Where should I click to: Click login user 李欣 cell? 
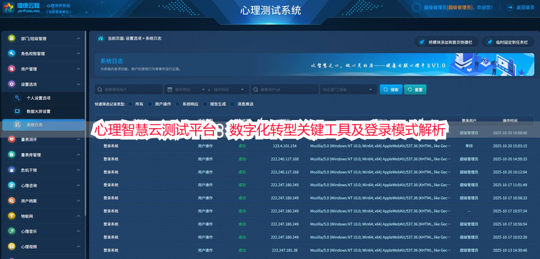point(468,146)
